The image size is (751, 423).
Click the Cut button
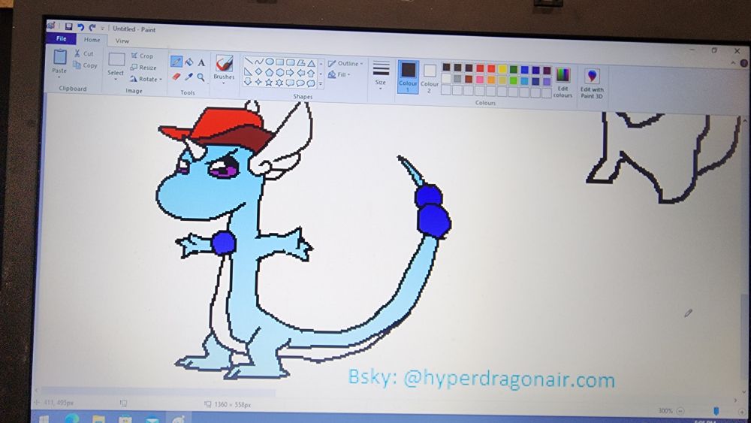coord(84,53)
